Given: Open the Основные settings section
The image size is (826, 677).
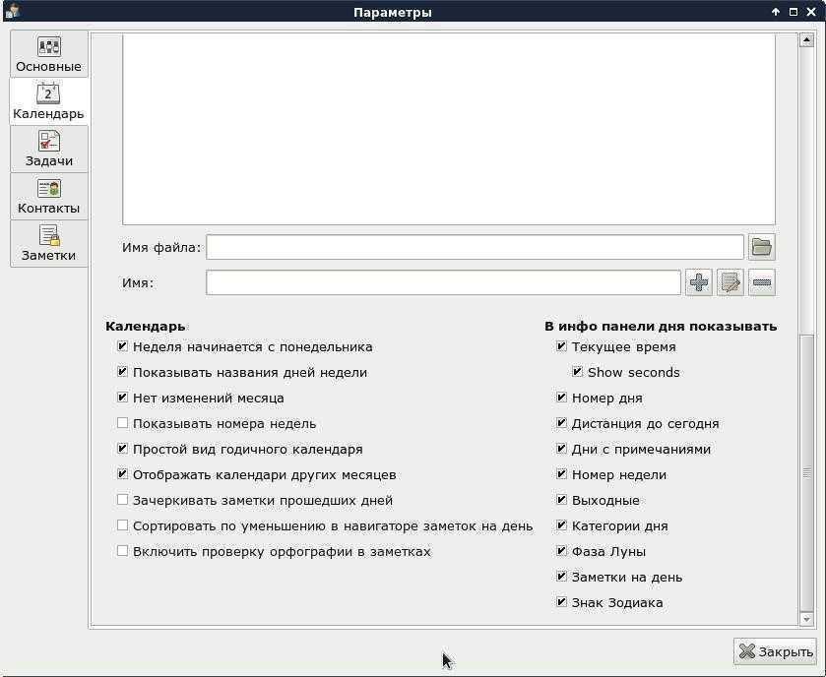Looking at the screenshot, I should [x=48, y=54].
